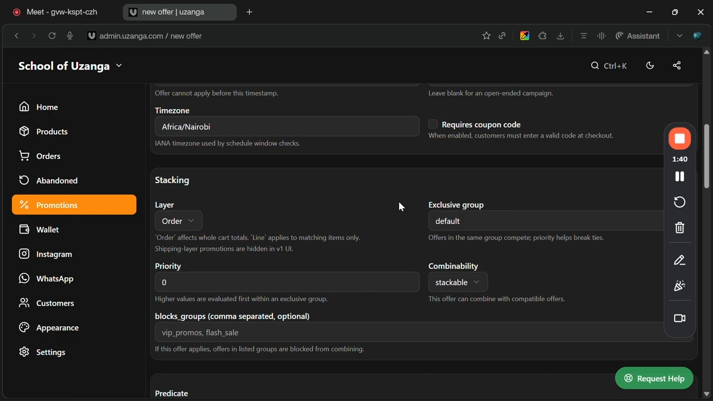Click the WhatsApp icon in sidebar
The image size is (713, 401).
click(x=24, y=278)
